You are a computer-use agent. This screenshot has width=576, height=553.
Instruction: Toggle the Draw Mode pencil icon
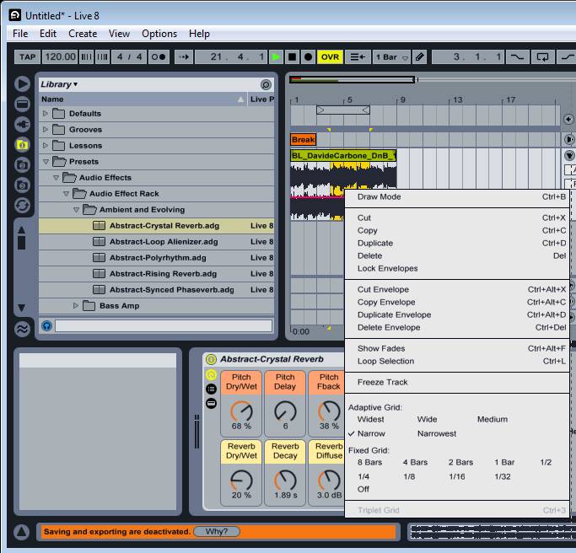419,57
